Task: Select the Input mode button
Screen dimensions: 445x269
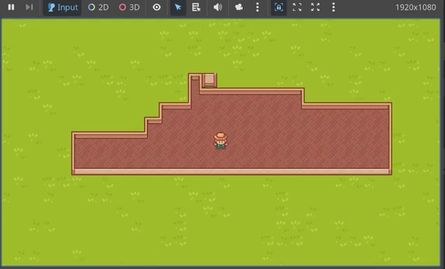Action: tap(62, 7)
